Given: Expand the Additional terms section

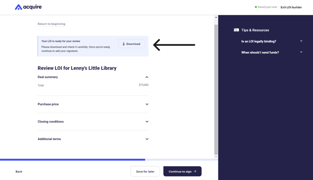Looking at the screenshot, I should pos(147,139).
